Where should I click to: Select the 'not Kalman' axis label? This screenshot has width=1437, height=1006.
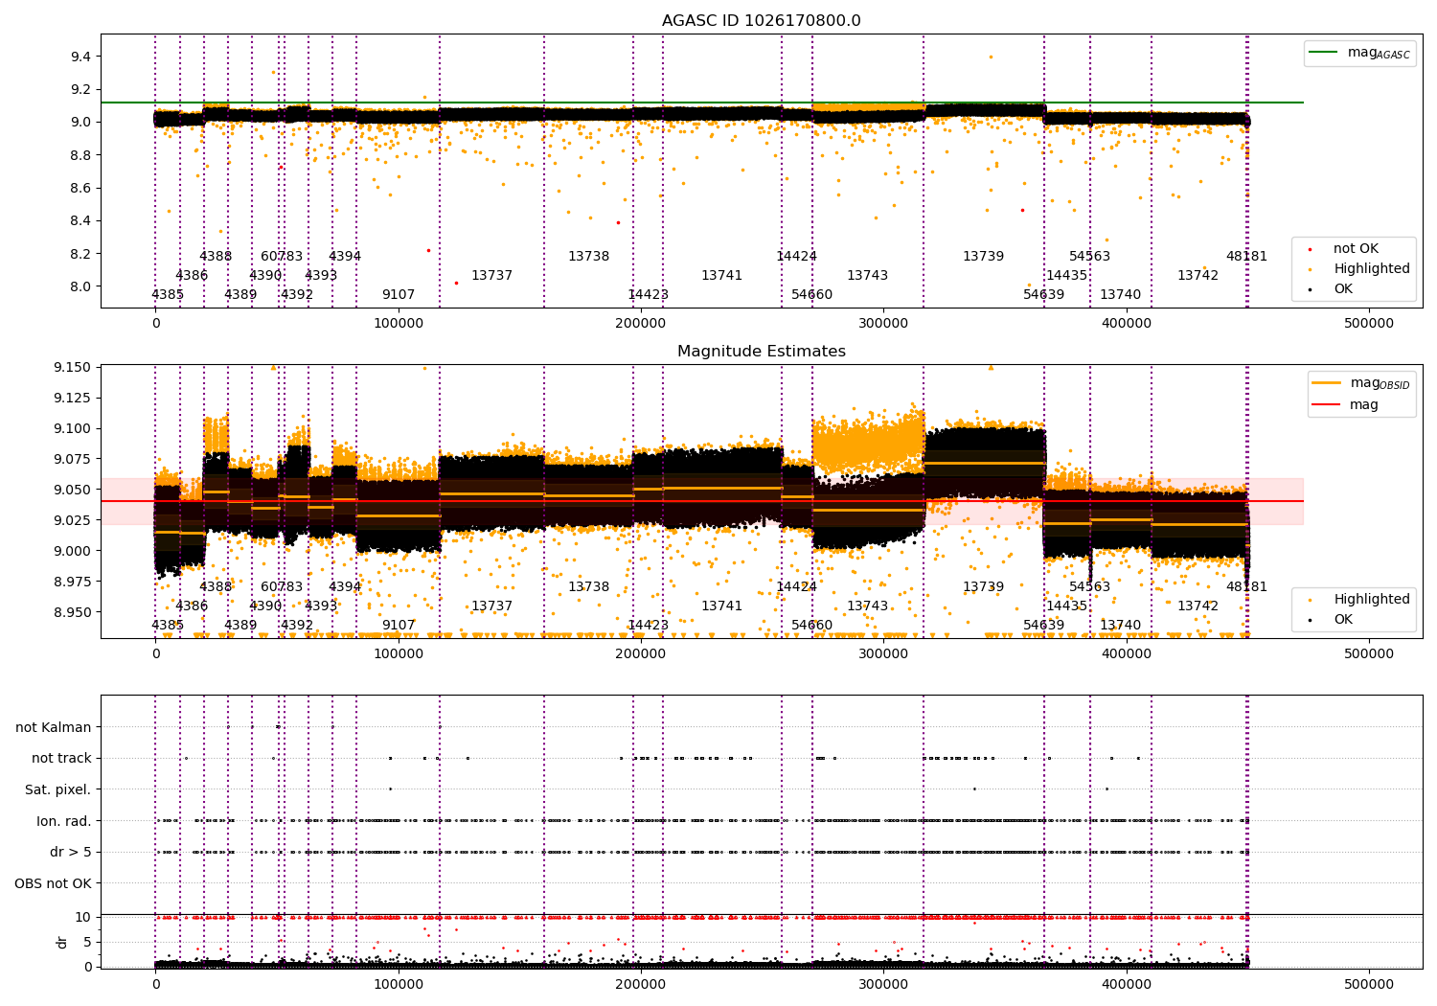pyautogui.click(x=54, y=727)
